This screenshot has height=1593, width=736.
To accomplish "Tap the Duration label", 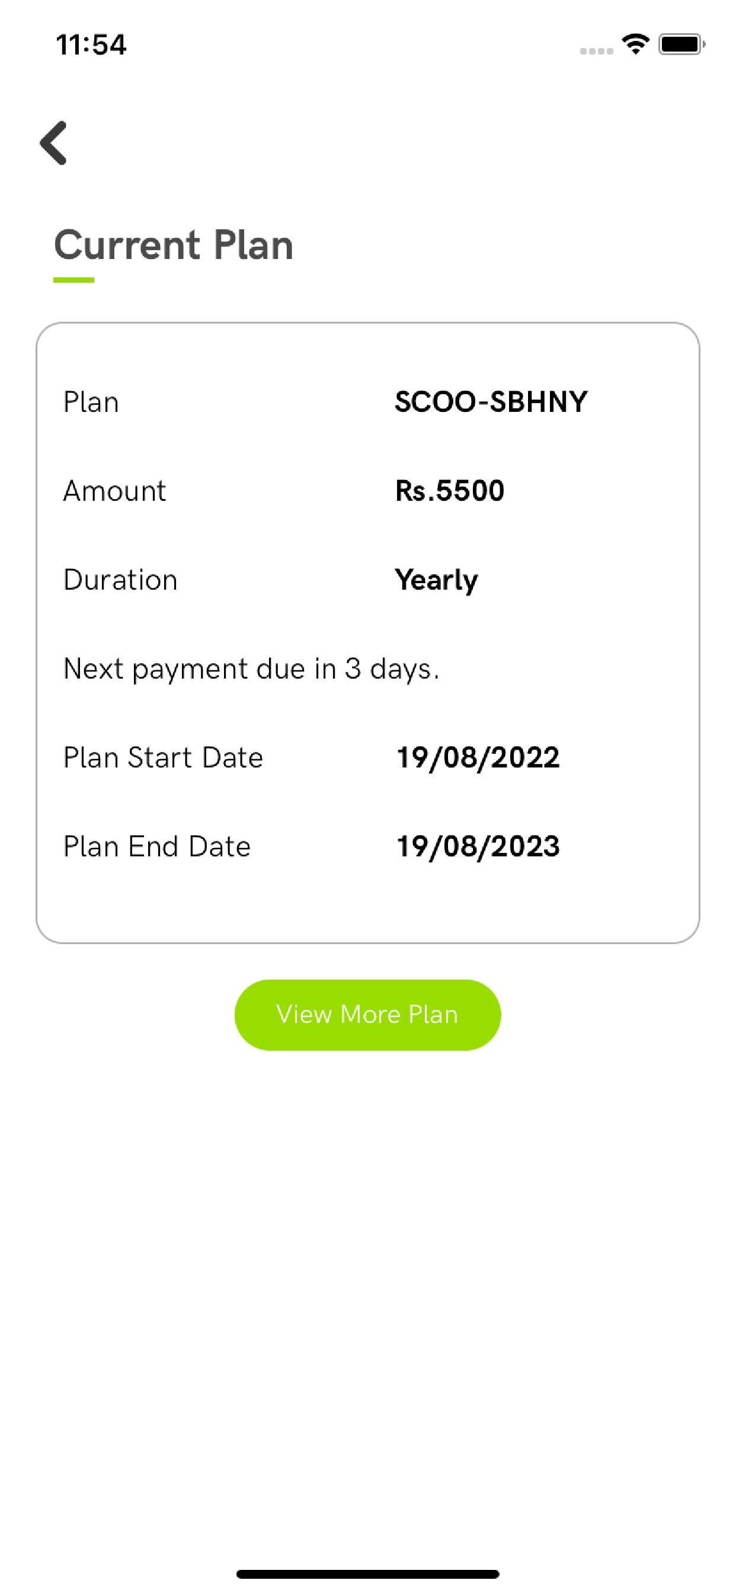I will 121,580.
